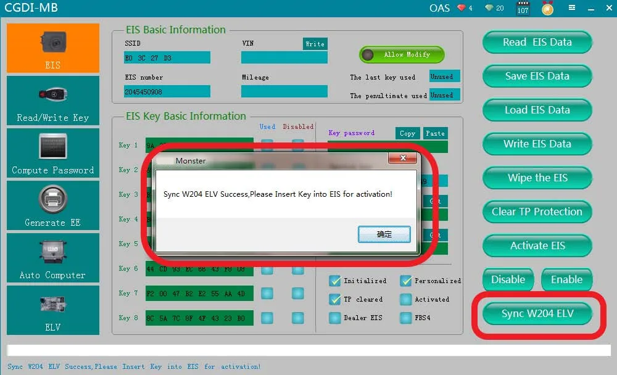Click the penultimate used Unused field
This screenshot has height=375, width=617.
pos(444,95)
